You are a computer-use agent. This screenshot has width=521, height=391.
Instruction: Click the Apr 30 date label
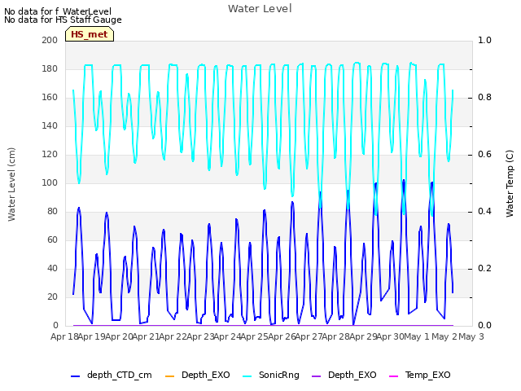click(x=390, y=336)
